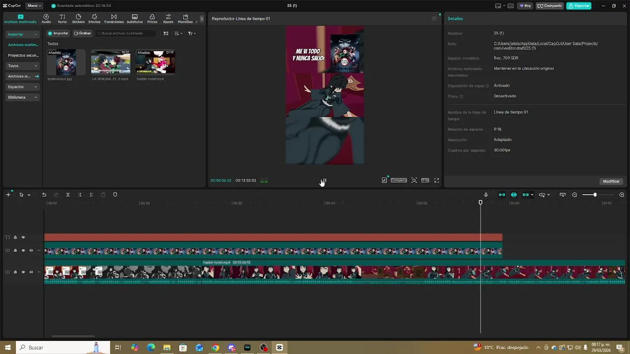Screen dimensions: 630x354
Task: Click the Exportar button
Action: point(579,6)
